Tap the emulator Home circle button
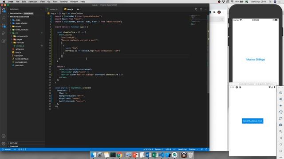Screen dimensions: 284x159 point(280,144)
